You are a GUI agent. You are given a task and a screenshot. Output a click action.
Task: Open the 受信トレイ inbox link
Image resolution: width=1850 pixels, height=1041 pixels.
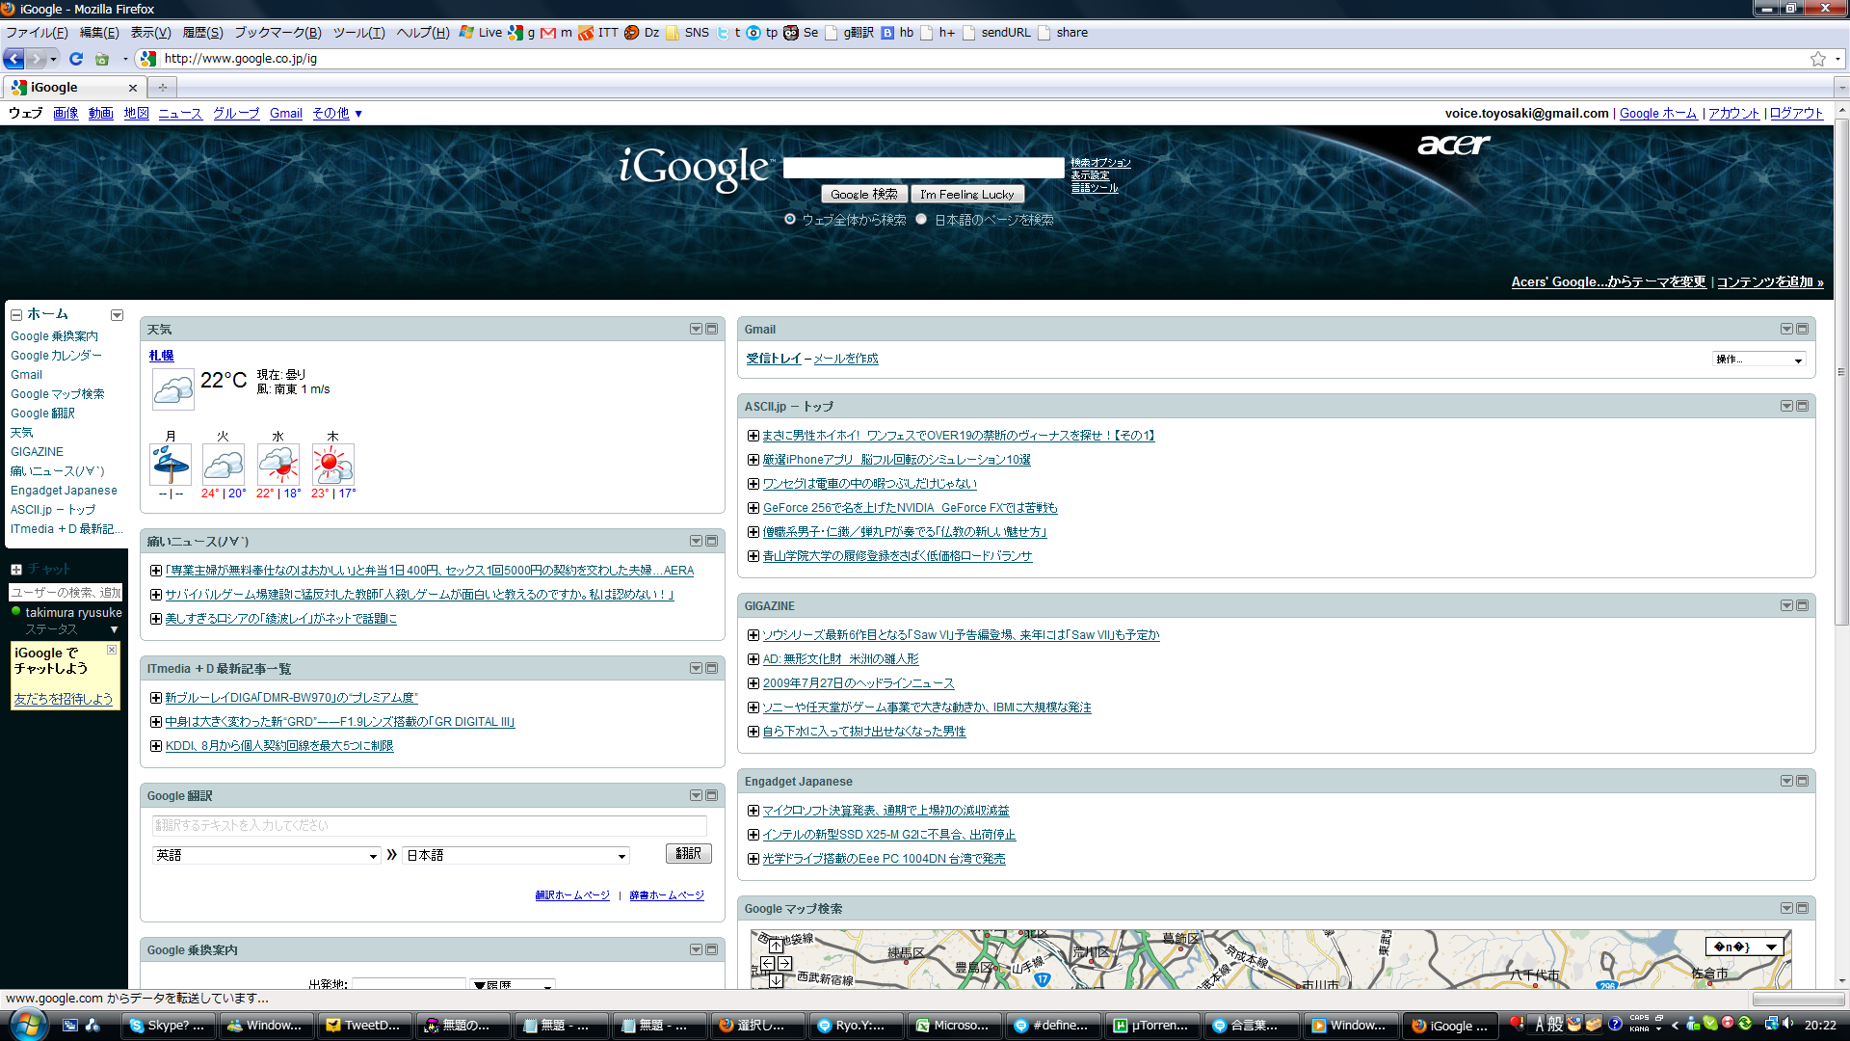(773, 359)
